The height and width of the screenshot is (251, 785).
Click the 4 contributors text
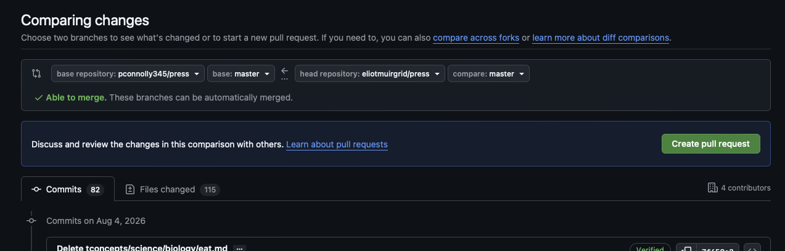tap(746, 187)
